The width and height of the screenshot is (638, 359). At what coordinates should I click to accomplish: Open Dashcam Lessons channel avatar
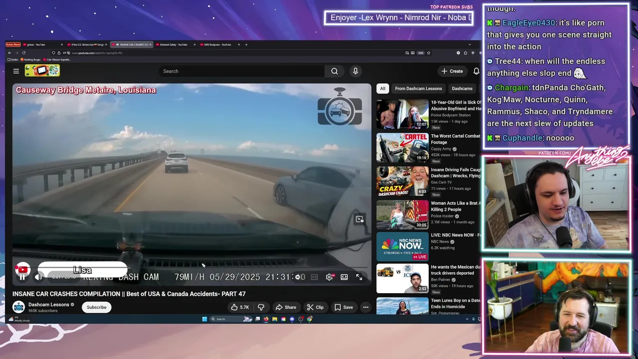pos(18,307)
